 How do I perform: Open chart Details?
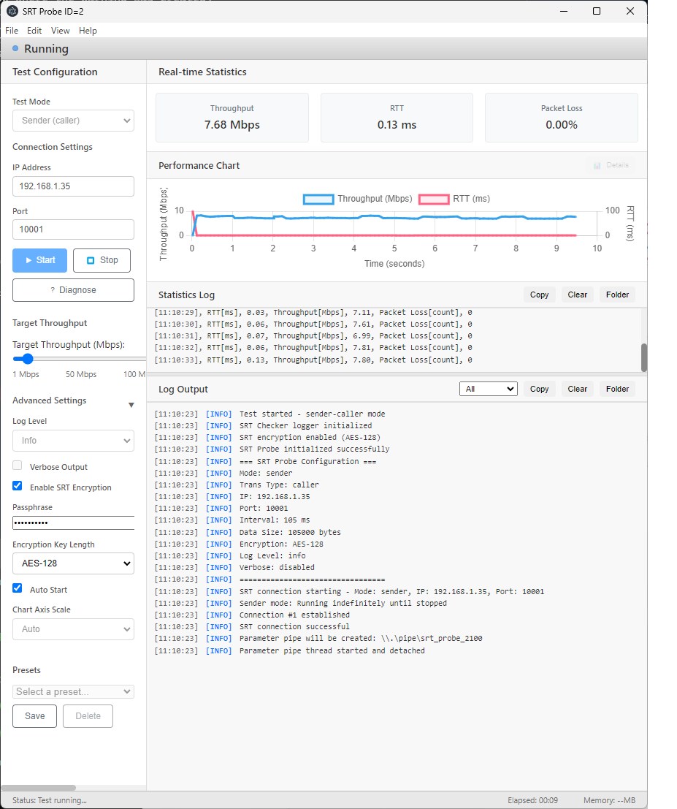(x=611, y=165)
